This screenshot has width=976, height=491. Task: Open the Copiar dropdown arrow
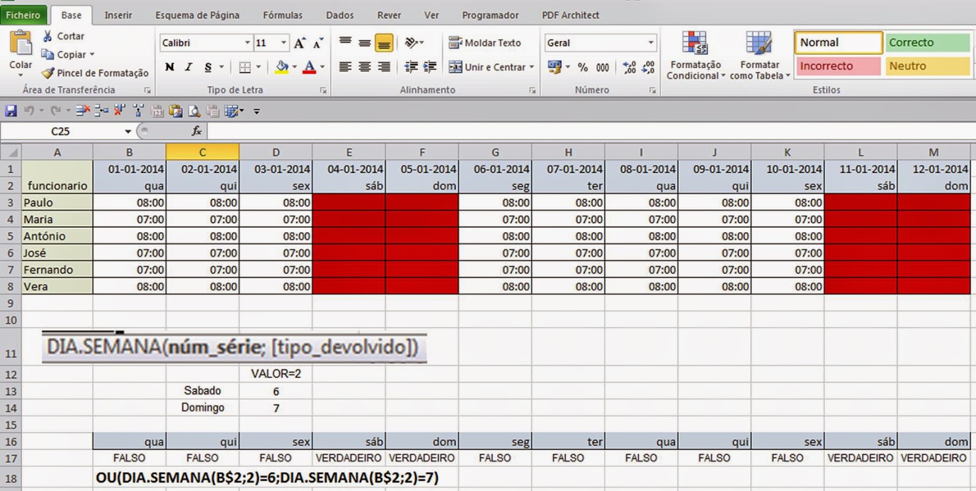click(92, 55)
